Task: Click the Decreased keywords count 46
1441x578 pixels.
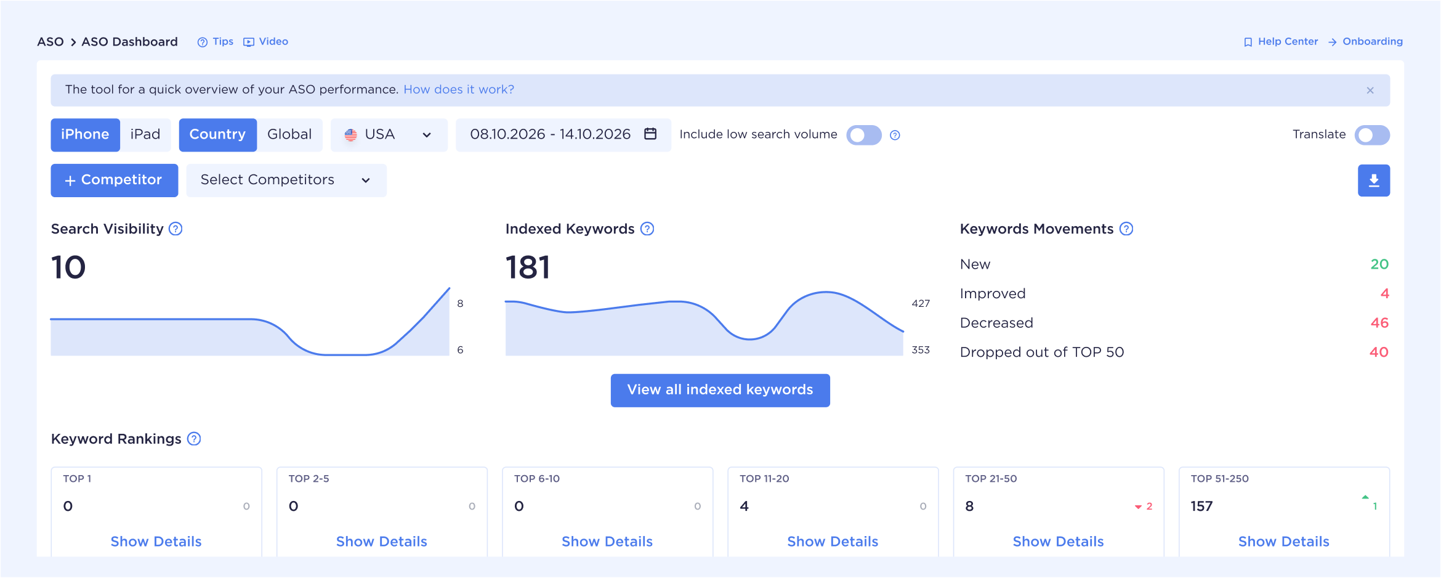Action: (x=1379, y=323)
